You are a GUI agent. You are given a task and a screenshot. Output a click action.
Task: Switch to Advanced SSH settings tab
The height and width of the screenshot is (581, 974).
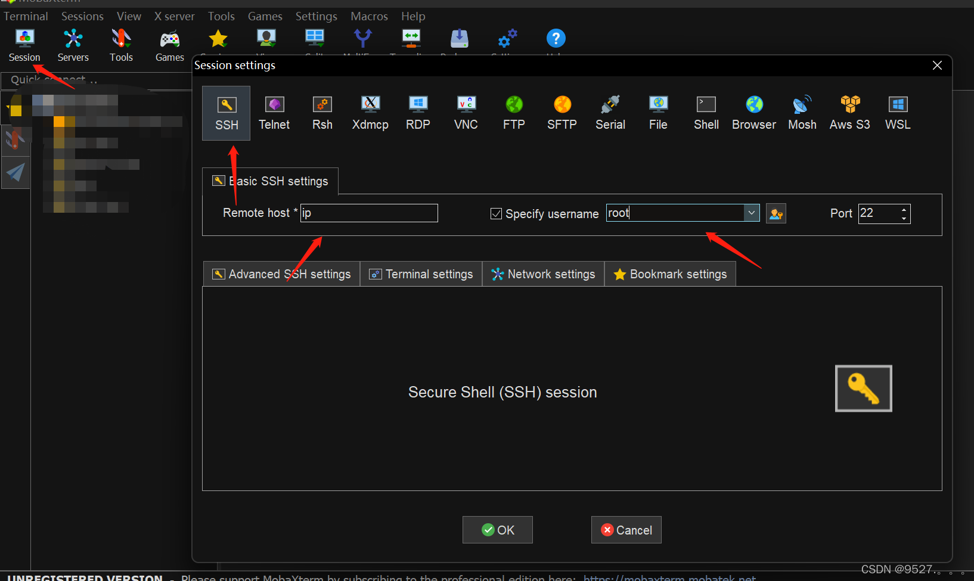(281, 274)
